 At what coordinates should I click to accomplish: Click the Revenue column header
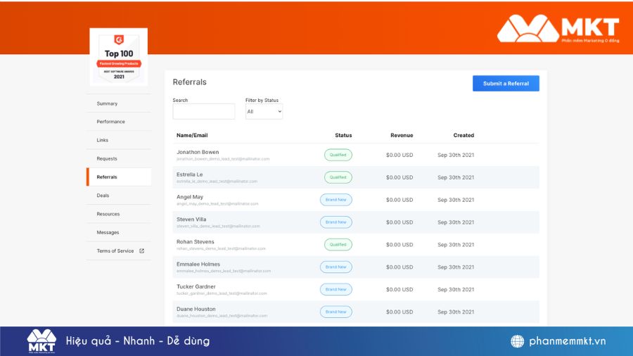[402, 135]
